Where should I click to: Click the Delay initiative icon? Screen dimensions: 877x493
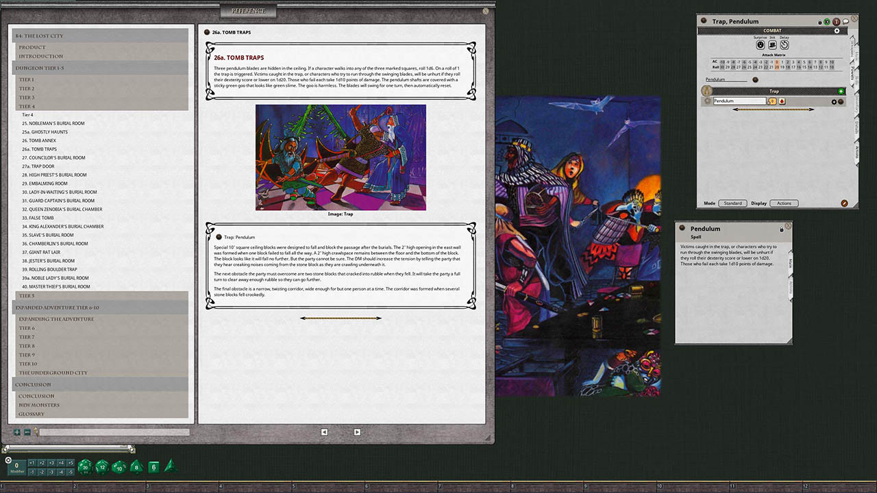click(784, 45)
